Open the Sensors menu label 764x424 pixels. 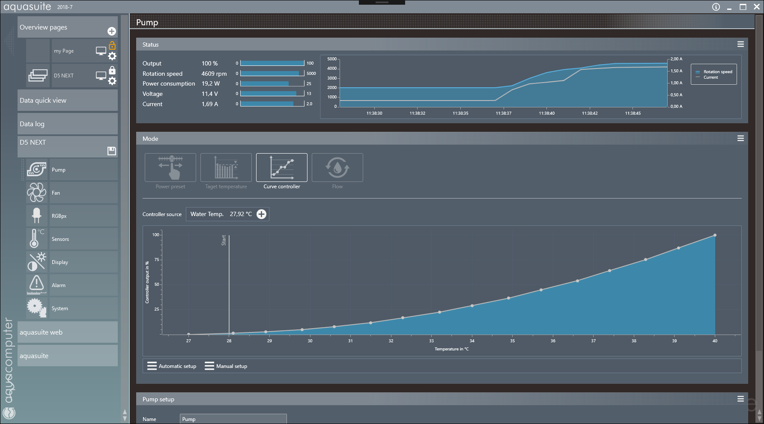click(x=60, y=239)
